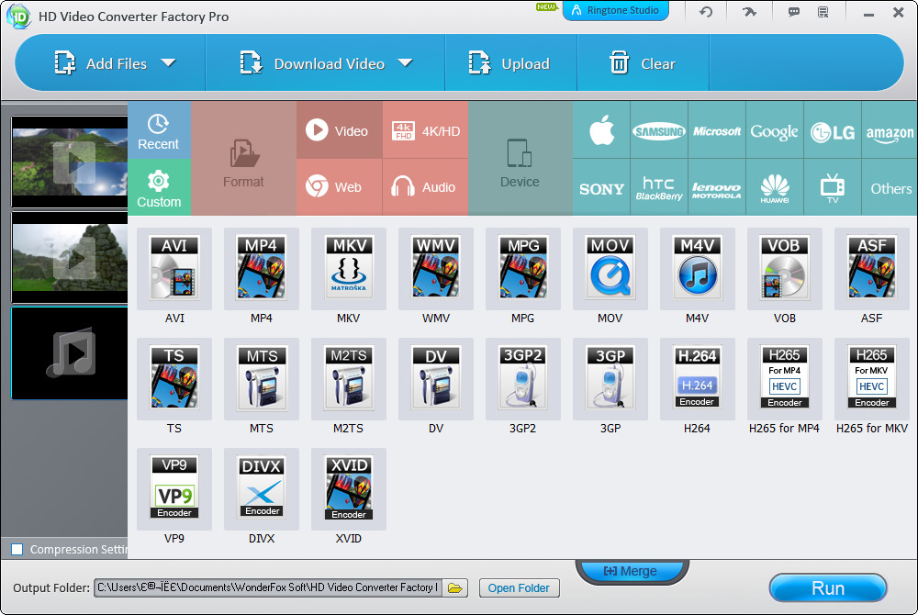This screenshot has height=615, width=918.
Task: Switch to the Recent tab
Action: pyautogui.click(x=159, y=130)
